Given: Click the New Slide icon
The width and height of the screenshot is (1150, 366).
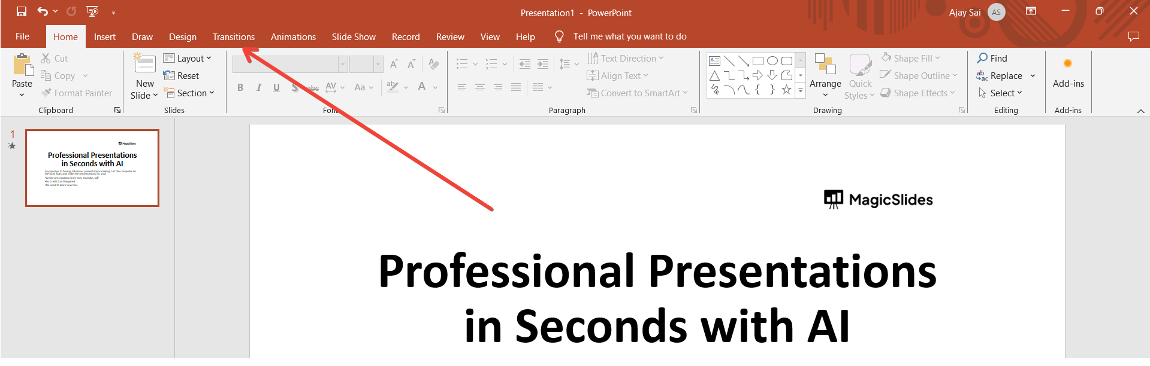Looking at the screenshot, I should coord(145,64).
